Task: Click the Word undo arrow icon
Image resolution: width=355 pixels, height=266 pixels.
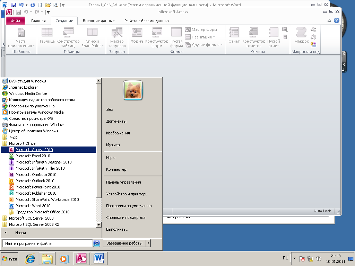Action: [21, 5]
